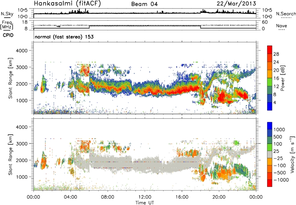Screen dimensions: 296x205
Task: Select the "3000" range tick on velocity panel
Action: point(22,144)
